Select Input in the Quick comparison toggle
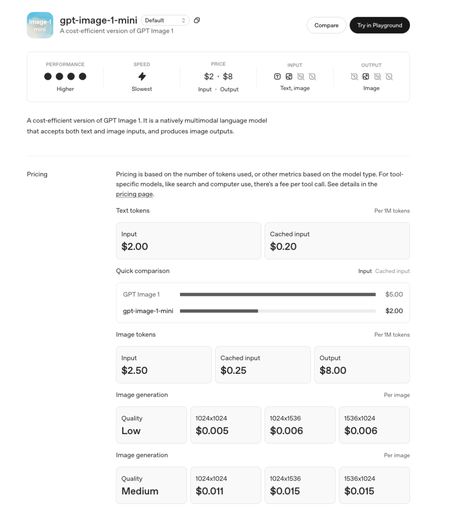Image resolution: width=450 pixels, height=513 pixels. [365, 271]
